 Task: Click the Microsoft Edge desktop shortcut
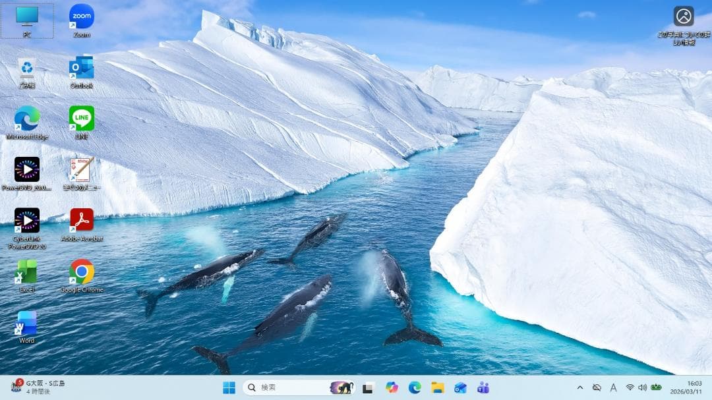[x=27, y=119]
